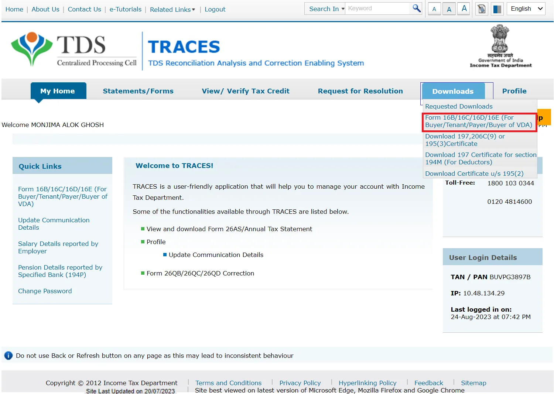Open the Downloads menu tab
554x394 pixels.
tap(453, 91)
